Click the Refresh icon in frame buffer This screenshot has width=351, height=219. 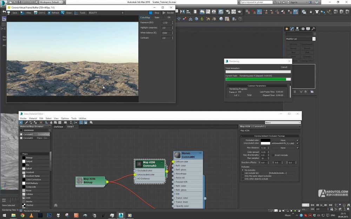pyautogui.click(x=49, y=13)
